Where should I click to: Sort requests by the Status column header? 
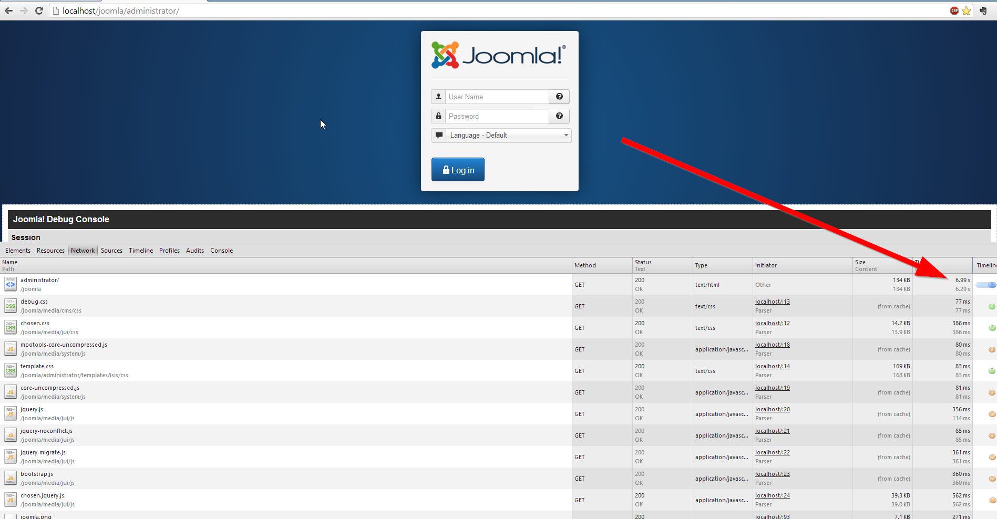pyautogui.click(x=662, y=265)
